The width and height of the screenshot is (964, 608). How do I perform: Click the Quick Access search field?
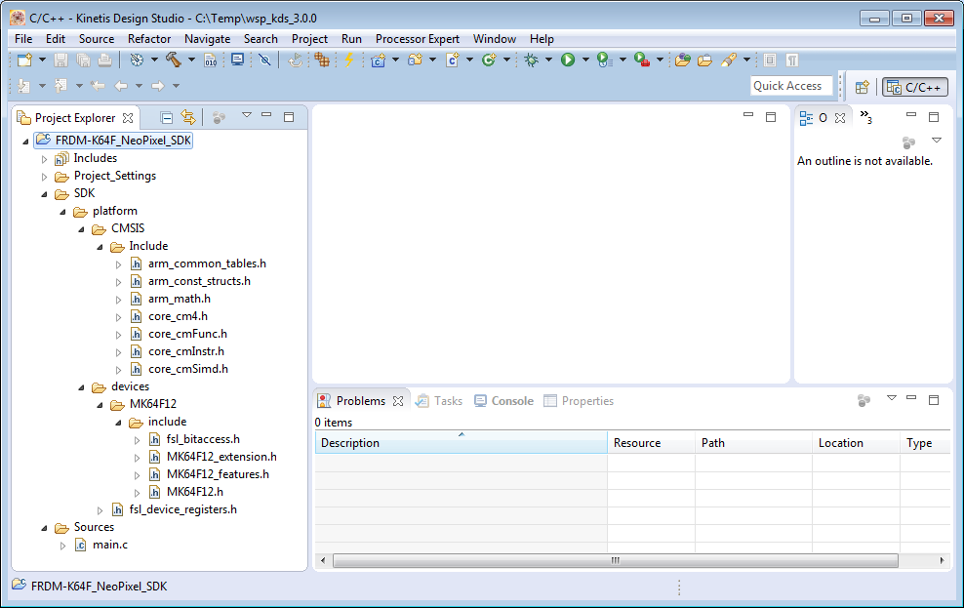pos(790,86)
